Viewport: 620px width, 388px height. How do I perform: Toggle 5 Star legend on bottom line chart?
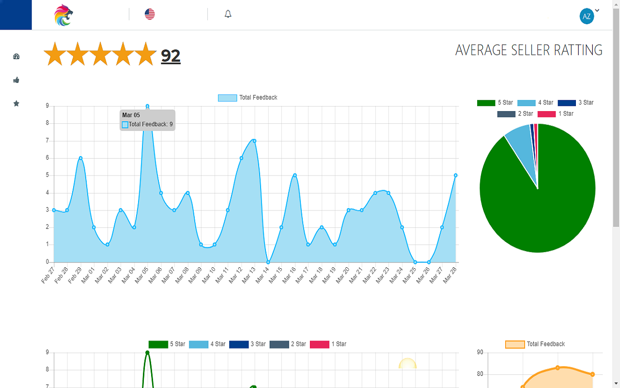click(x=167, y=344)
